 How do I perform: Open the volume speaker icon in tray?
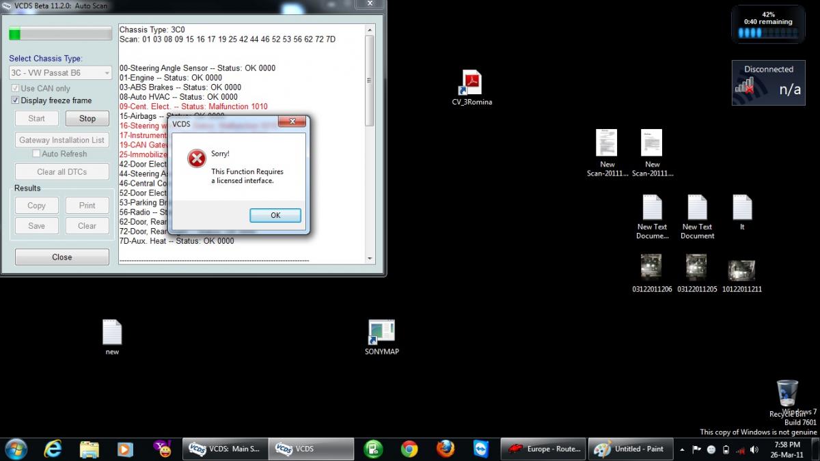tap(754, 449)
